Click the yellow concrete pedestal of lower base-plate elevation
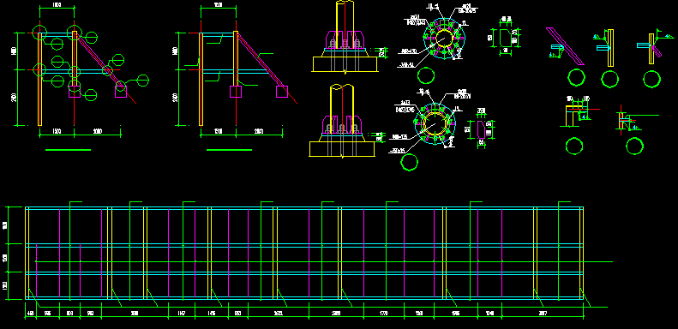678x329 pixels. 342,149
